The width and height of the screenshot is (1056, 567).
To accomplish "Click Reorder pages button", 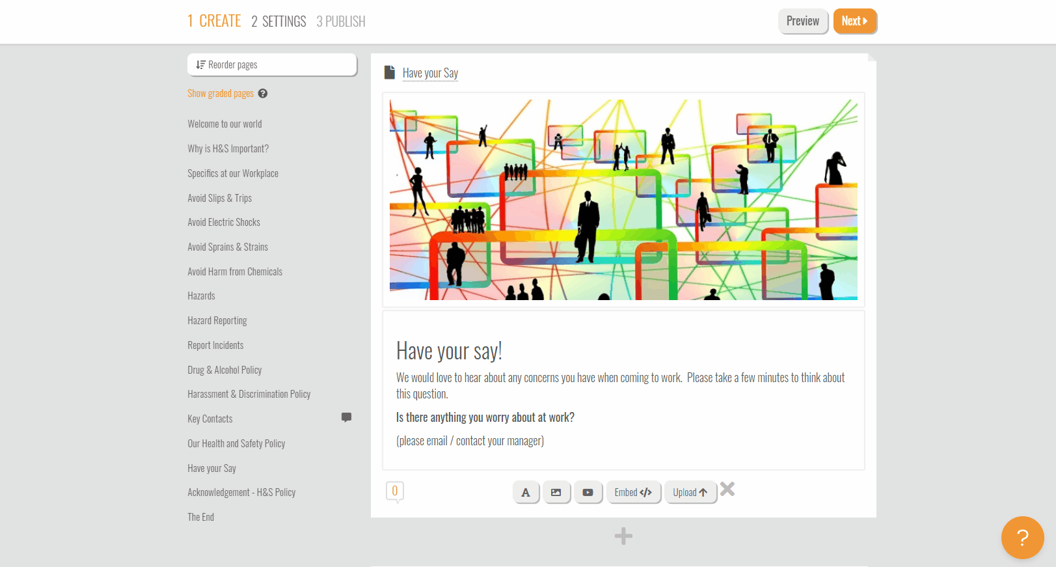I will (x=272, y=65).
